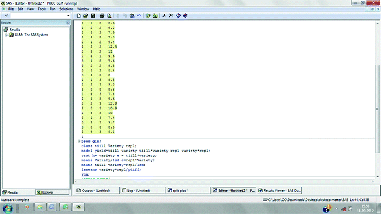Collapse the proc glm code section

click(x=79, y=141)
